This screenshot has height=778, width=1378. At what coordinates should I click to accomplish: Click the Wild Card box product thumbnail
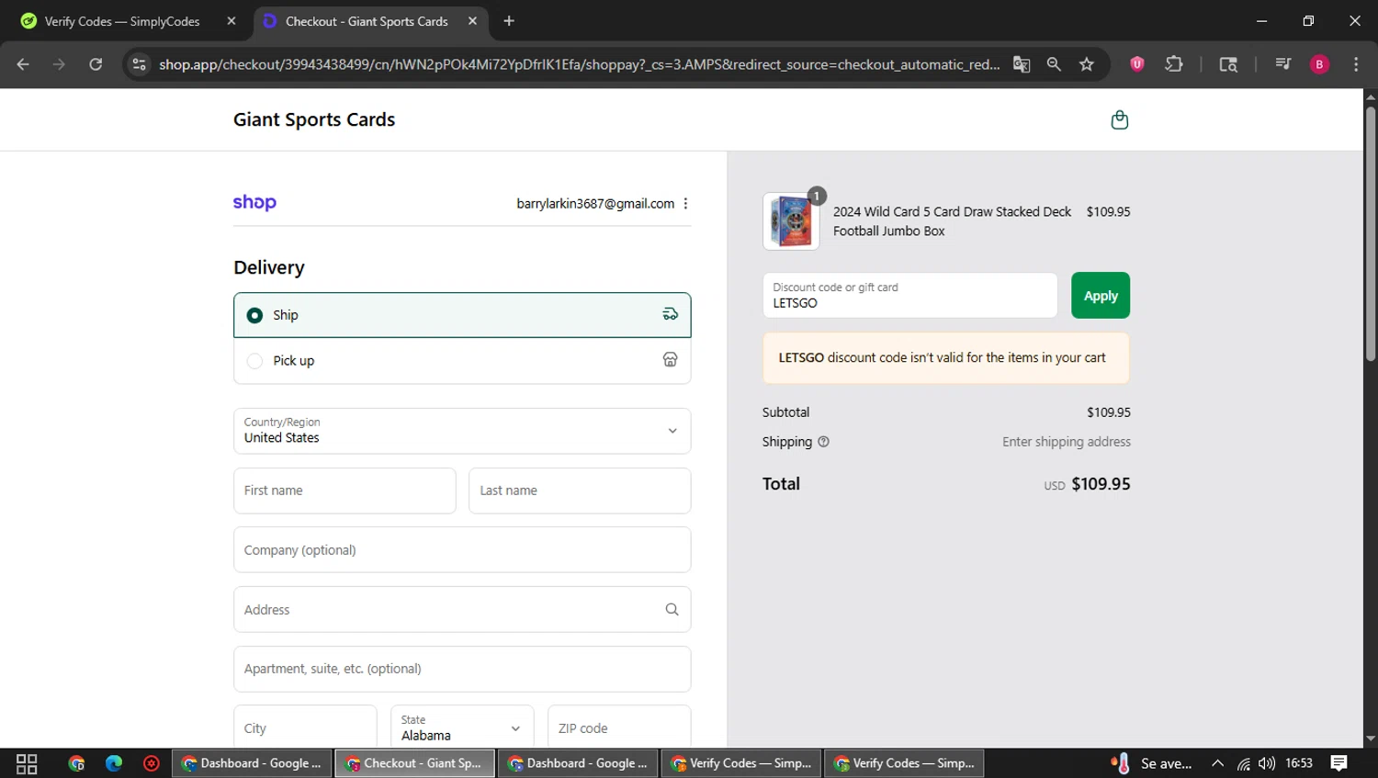(791, 221)
